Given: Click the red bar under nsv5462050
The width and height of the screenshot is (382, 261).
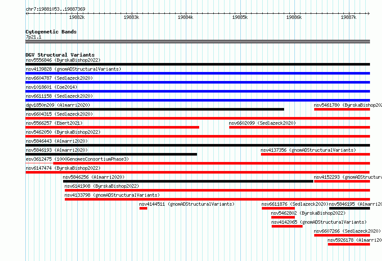Looking at the screenshot, I should [x=197, y=136].
